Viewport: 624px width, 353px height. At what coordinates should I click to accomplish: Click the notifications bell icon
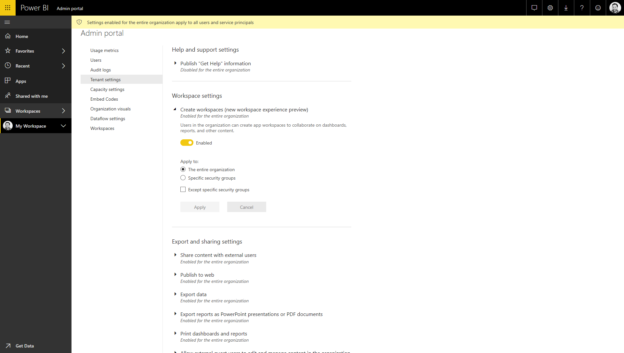(535, 8)
